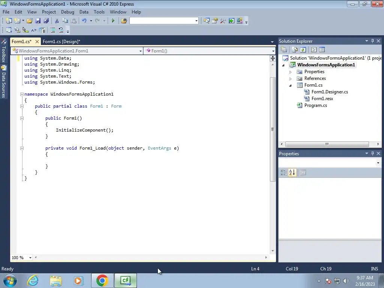384x288 pixels.
Task: Save the file with the Save icon
Action: tap(38, 21)
